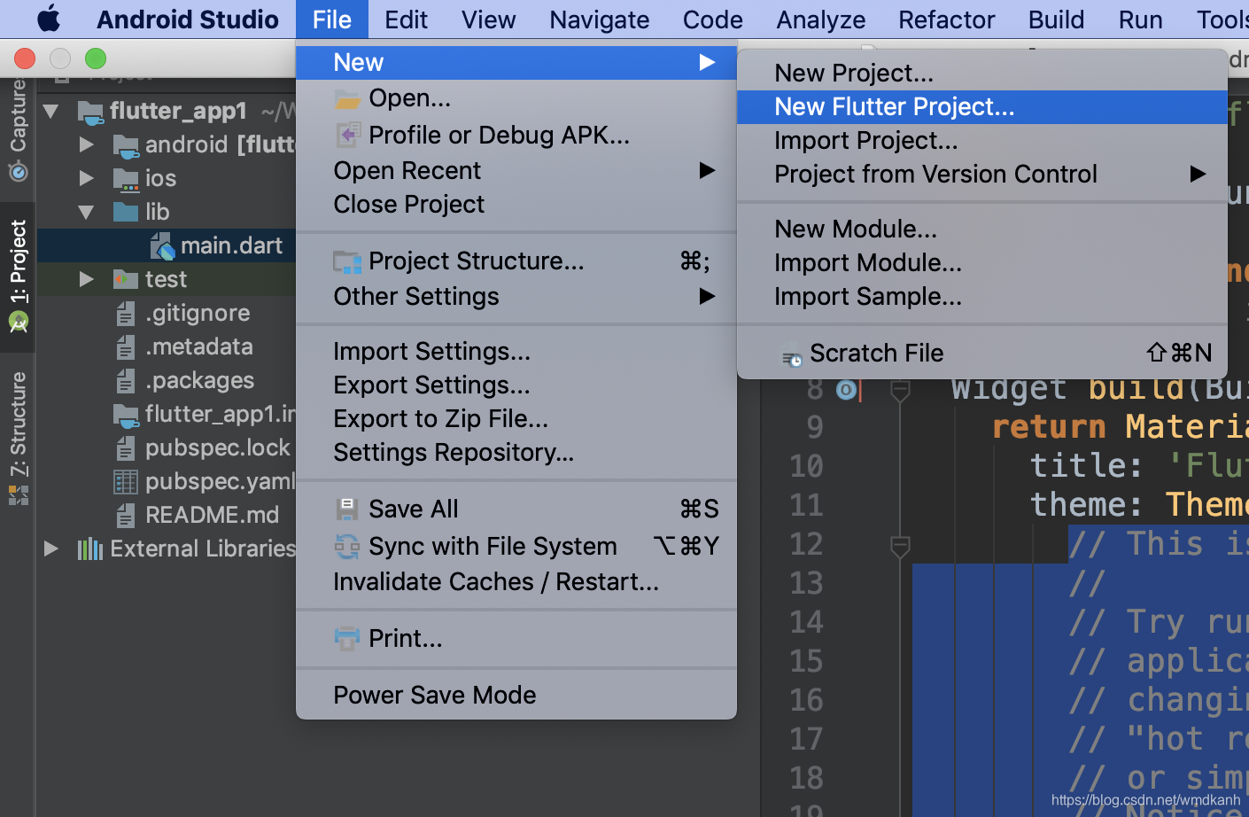Screen dimensions: 1249x817
Task: Toggle the 1: Project tool window
Action: coord(18,276)
